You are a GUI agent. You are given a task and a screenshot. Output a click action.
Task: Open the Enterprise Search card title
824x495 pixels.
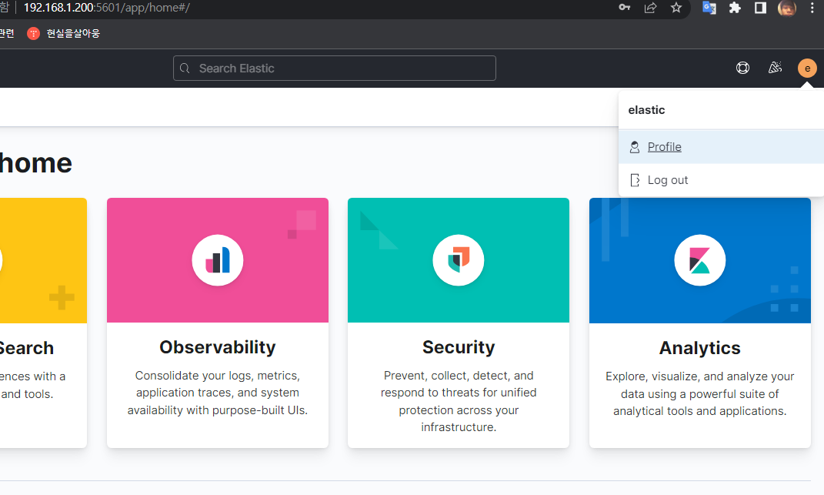[x=26, y=348]
